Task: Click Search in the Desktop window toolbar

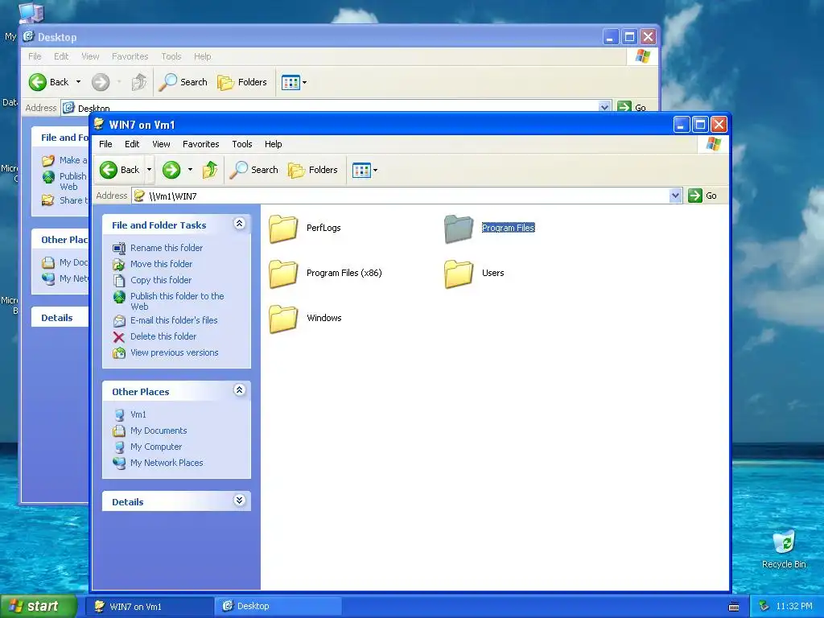Action: [183, 82]
